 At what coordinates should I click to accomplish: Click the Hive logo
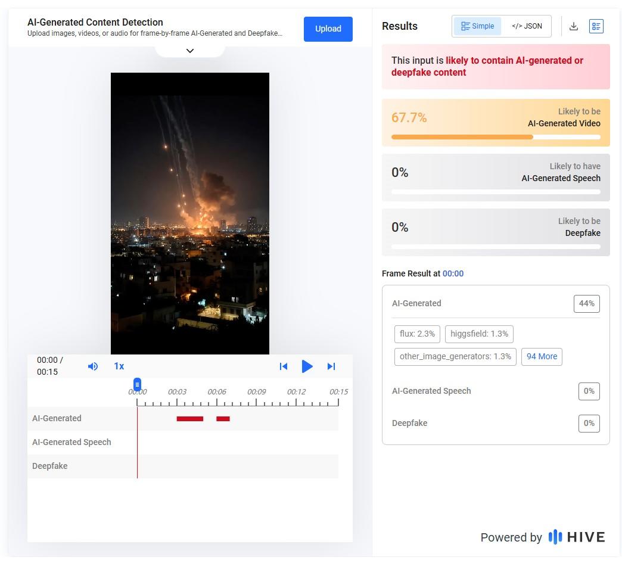576,537
